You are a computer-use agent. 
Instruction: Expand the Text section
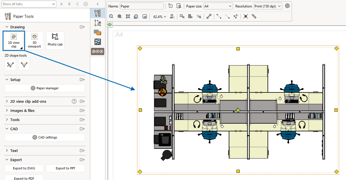(x=7, y=151)
